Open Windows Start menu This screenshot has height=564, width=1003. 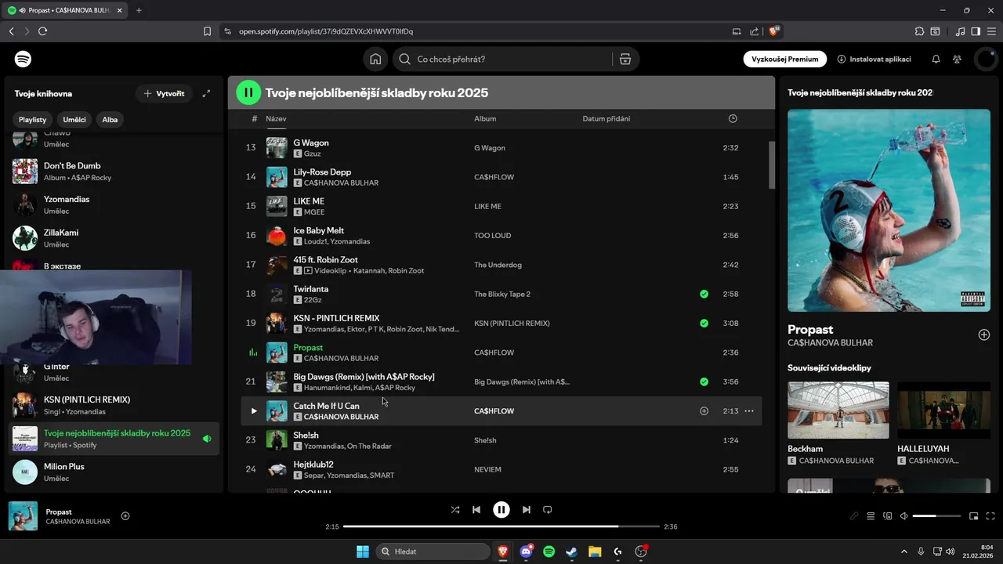(363, 551)
